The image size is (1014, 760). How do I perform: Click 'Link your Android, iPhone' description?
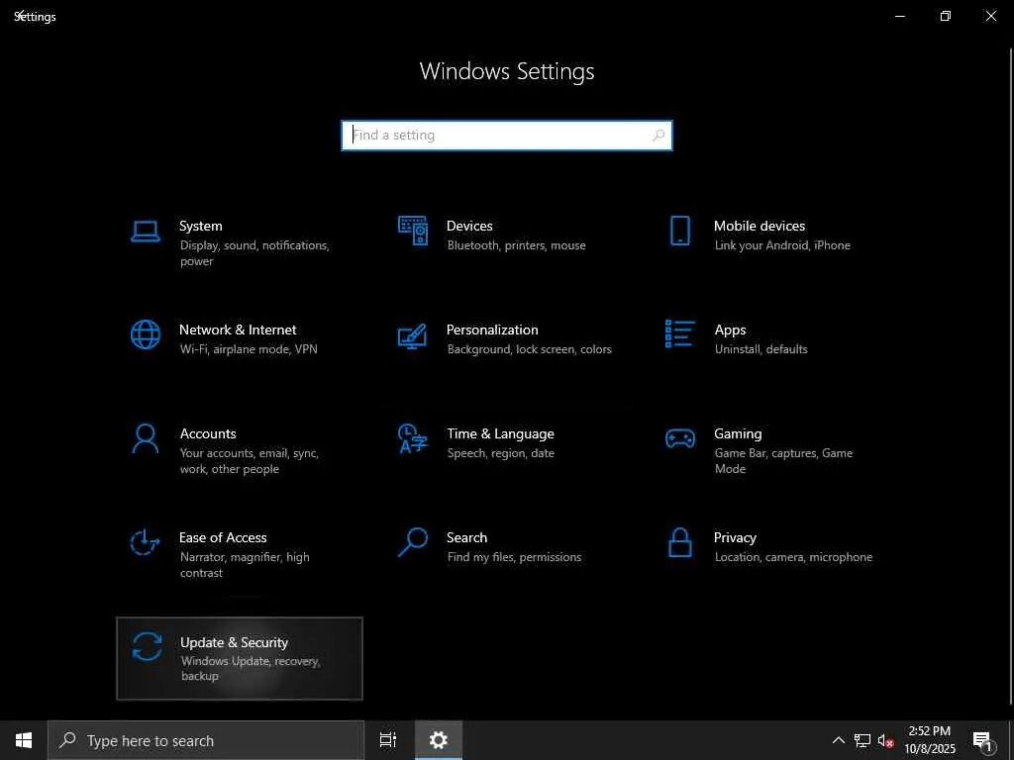coord(782,245)
